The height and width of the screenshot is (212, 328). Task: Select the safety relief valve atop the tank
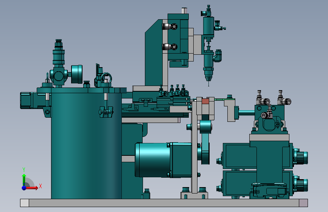point(59,52)
